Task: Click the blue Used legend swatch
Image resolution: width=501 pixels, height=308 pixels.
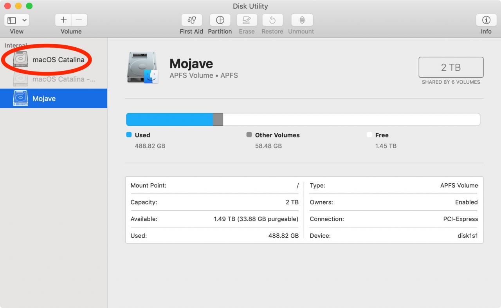Action: [129, 134]
